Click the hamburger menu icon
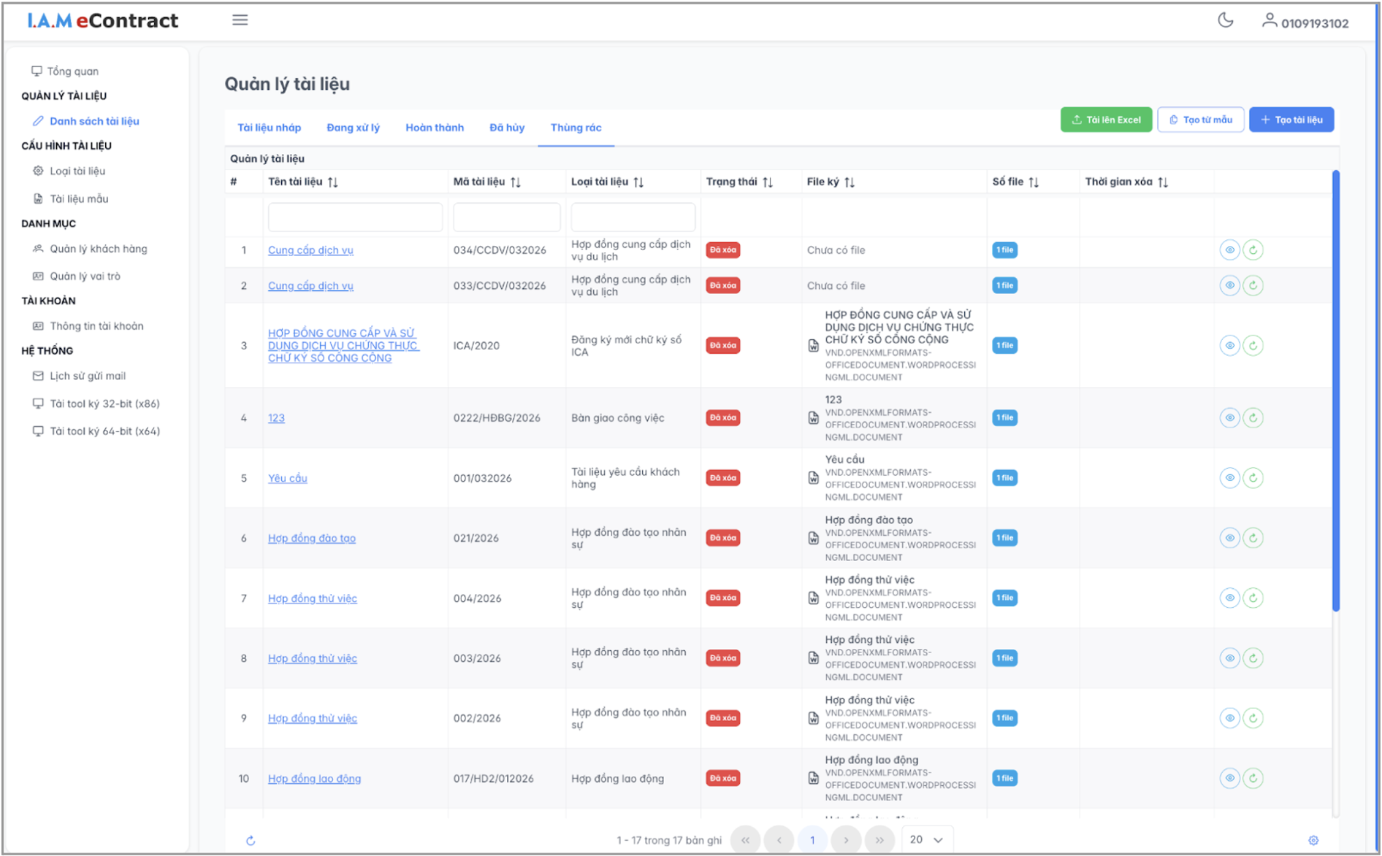Image resolution: width=1382 pixels, height=856 pixels. 240,21
